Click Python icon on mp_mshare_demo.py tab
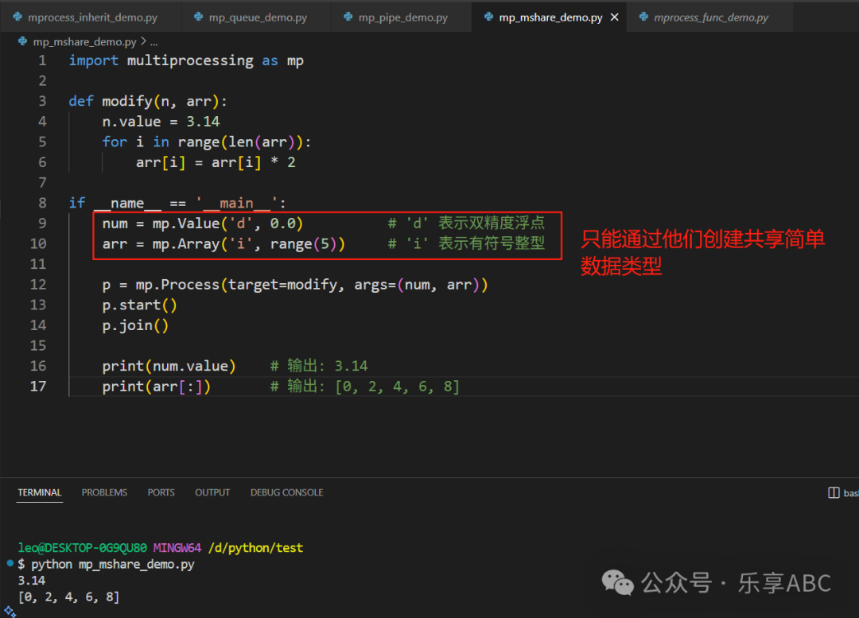The width and height of the screenshot is (859, 618). coord(488,17)
